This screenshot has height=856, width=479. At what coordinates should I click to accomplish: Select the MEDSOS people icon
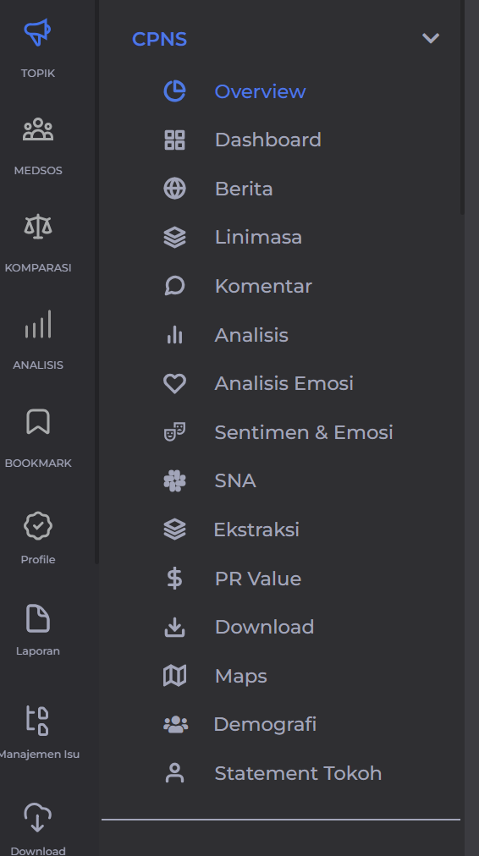38,130
